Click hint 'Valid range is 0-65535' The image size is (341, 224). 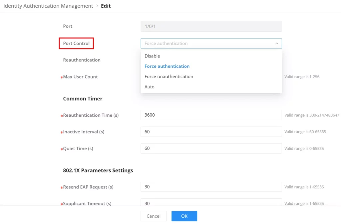click(304, 149)
